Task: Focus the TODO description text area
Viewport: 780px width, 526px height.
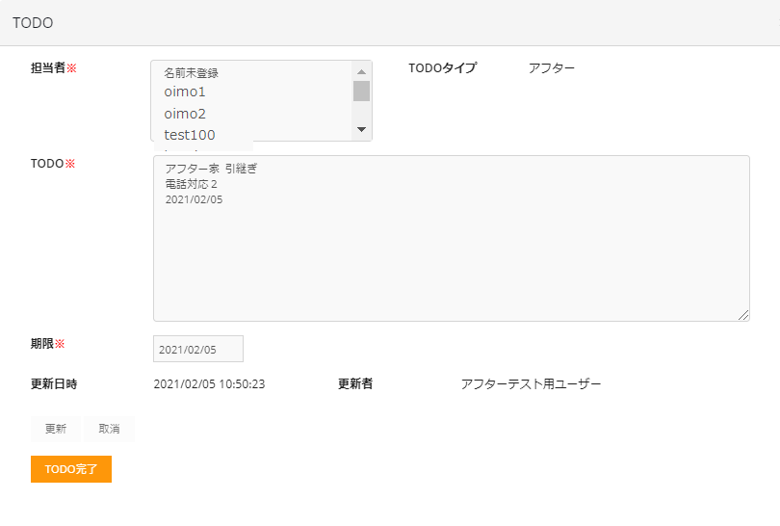Action: tap(451, 250)
